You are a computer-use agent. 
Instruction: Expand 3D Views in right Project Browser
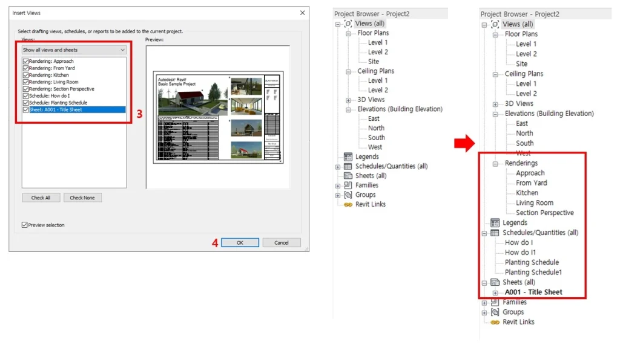coord(495,104)
